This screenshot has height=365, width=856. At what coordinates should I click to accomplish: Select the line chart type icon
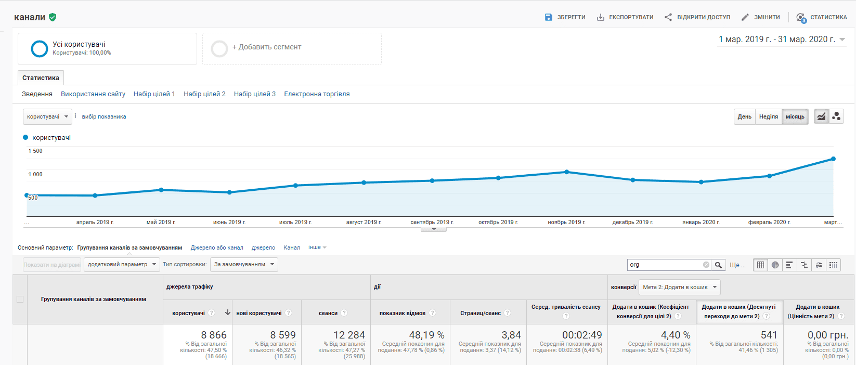pos(821,116)
